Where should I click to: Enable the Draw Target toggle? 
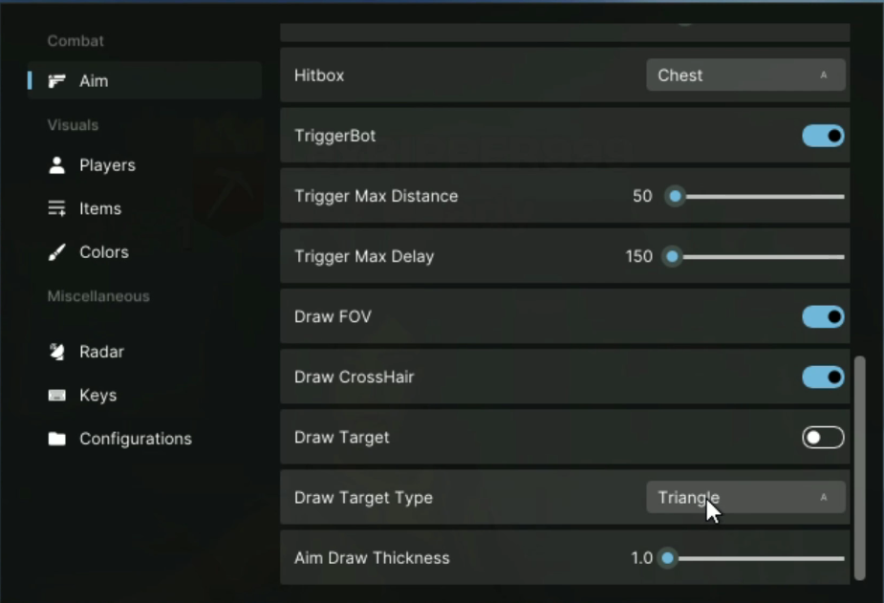pos(823,438)
